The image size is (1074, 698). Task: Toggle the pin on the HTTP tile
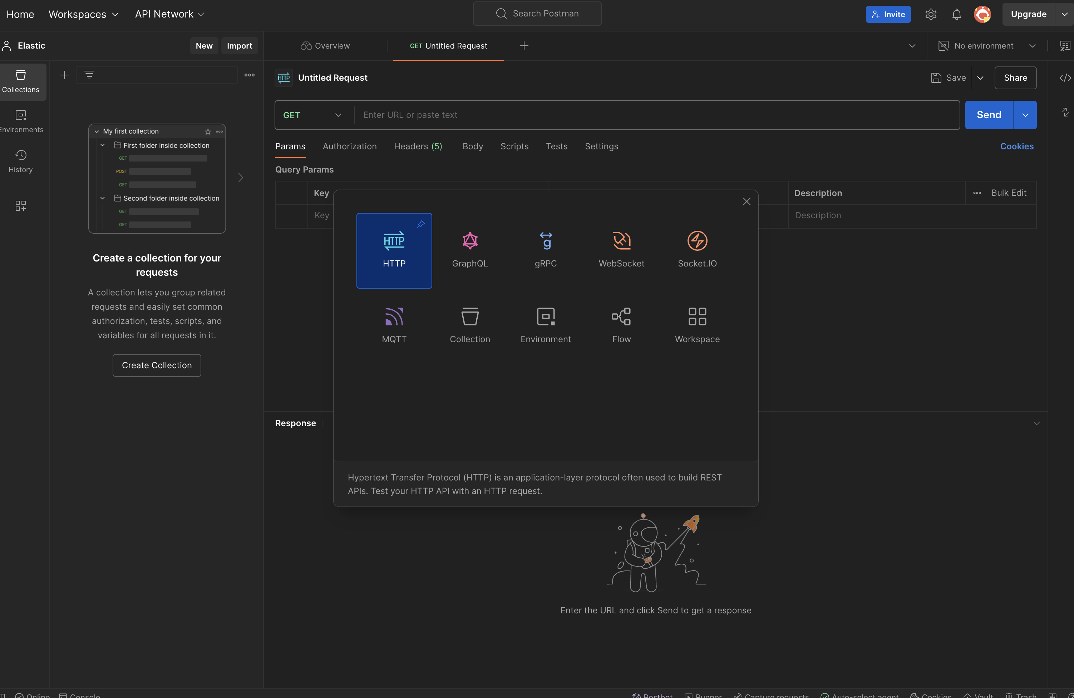420,224
